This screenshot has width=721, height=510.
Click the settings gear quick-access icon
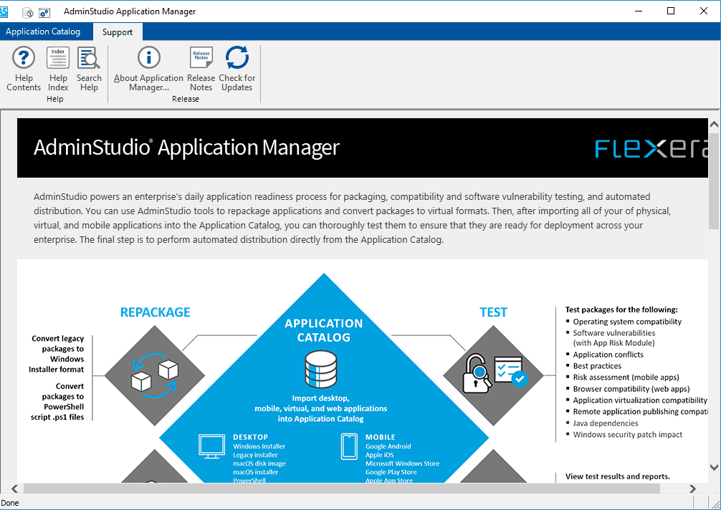(44, 12)
